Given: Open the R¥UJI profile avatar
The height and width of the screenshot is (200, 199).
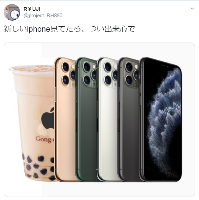Looking at the screenshot, I should click(x=12, y=12).
